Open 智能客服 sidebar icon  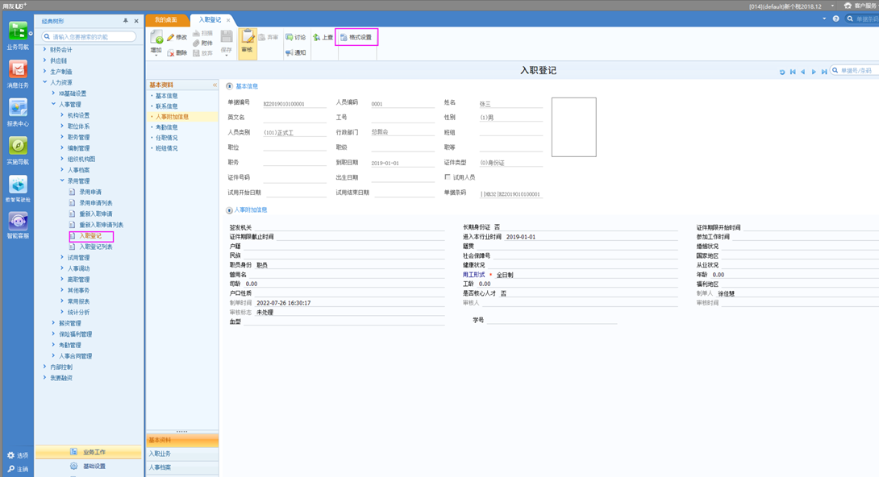coord(18,225)
